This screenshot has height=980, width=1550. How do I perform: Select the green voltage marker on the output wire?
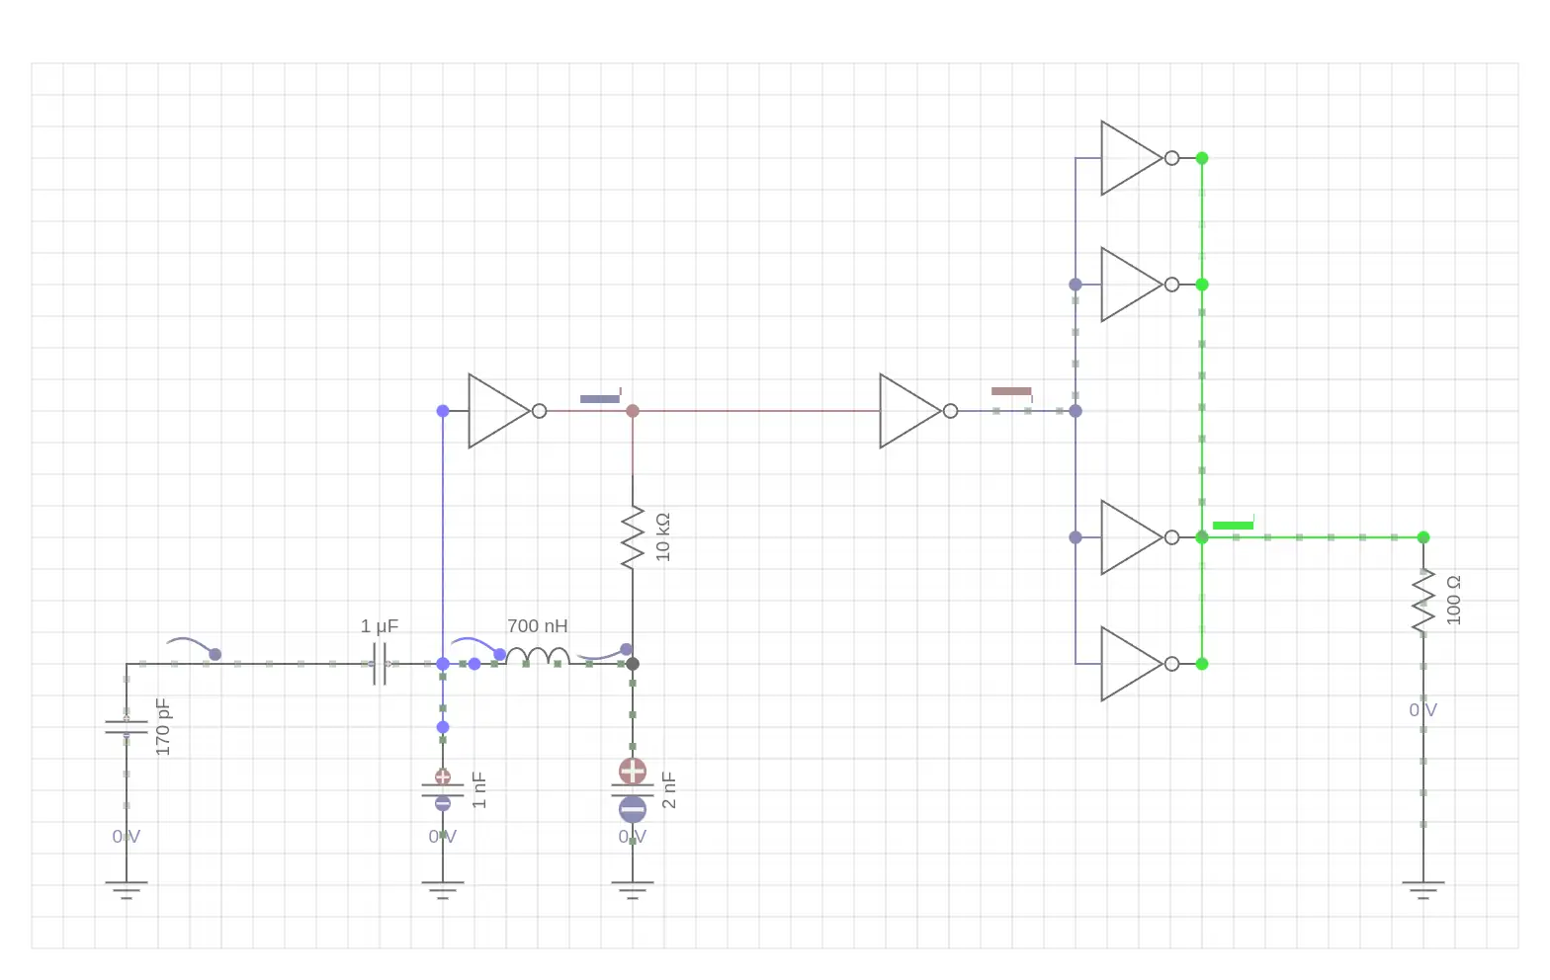coord(1233,525)
